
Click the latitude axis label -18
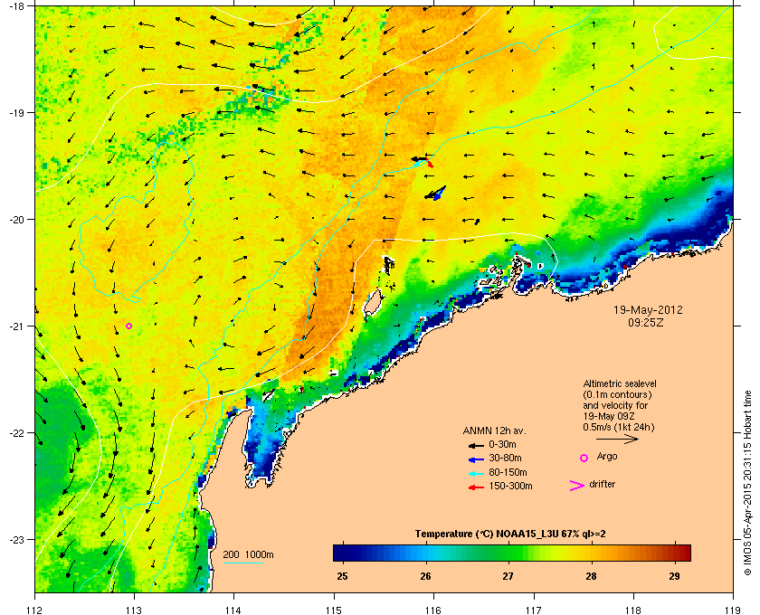point(16,6)
